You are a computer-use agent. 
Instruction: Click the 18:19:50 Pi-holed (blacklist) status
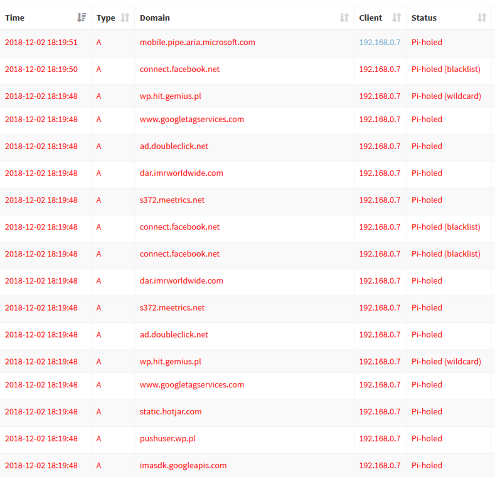pos(446,70)
